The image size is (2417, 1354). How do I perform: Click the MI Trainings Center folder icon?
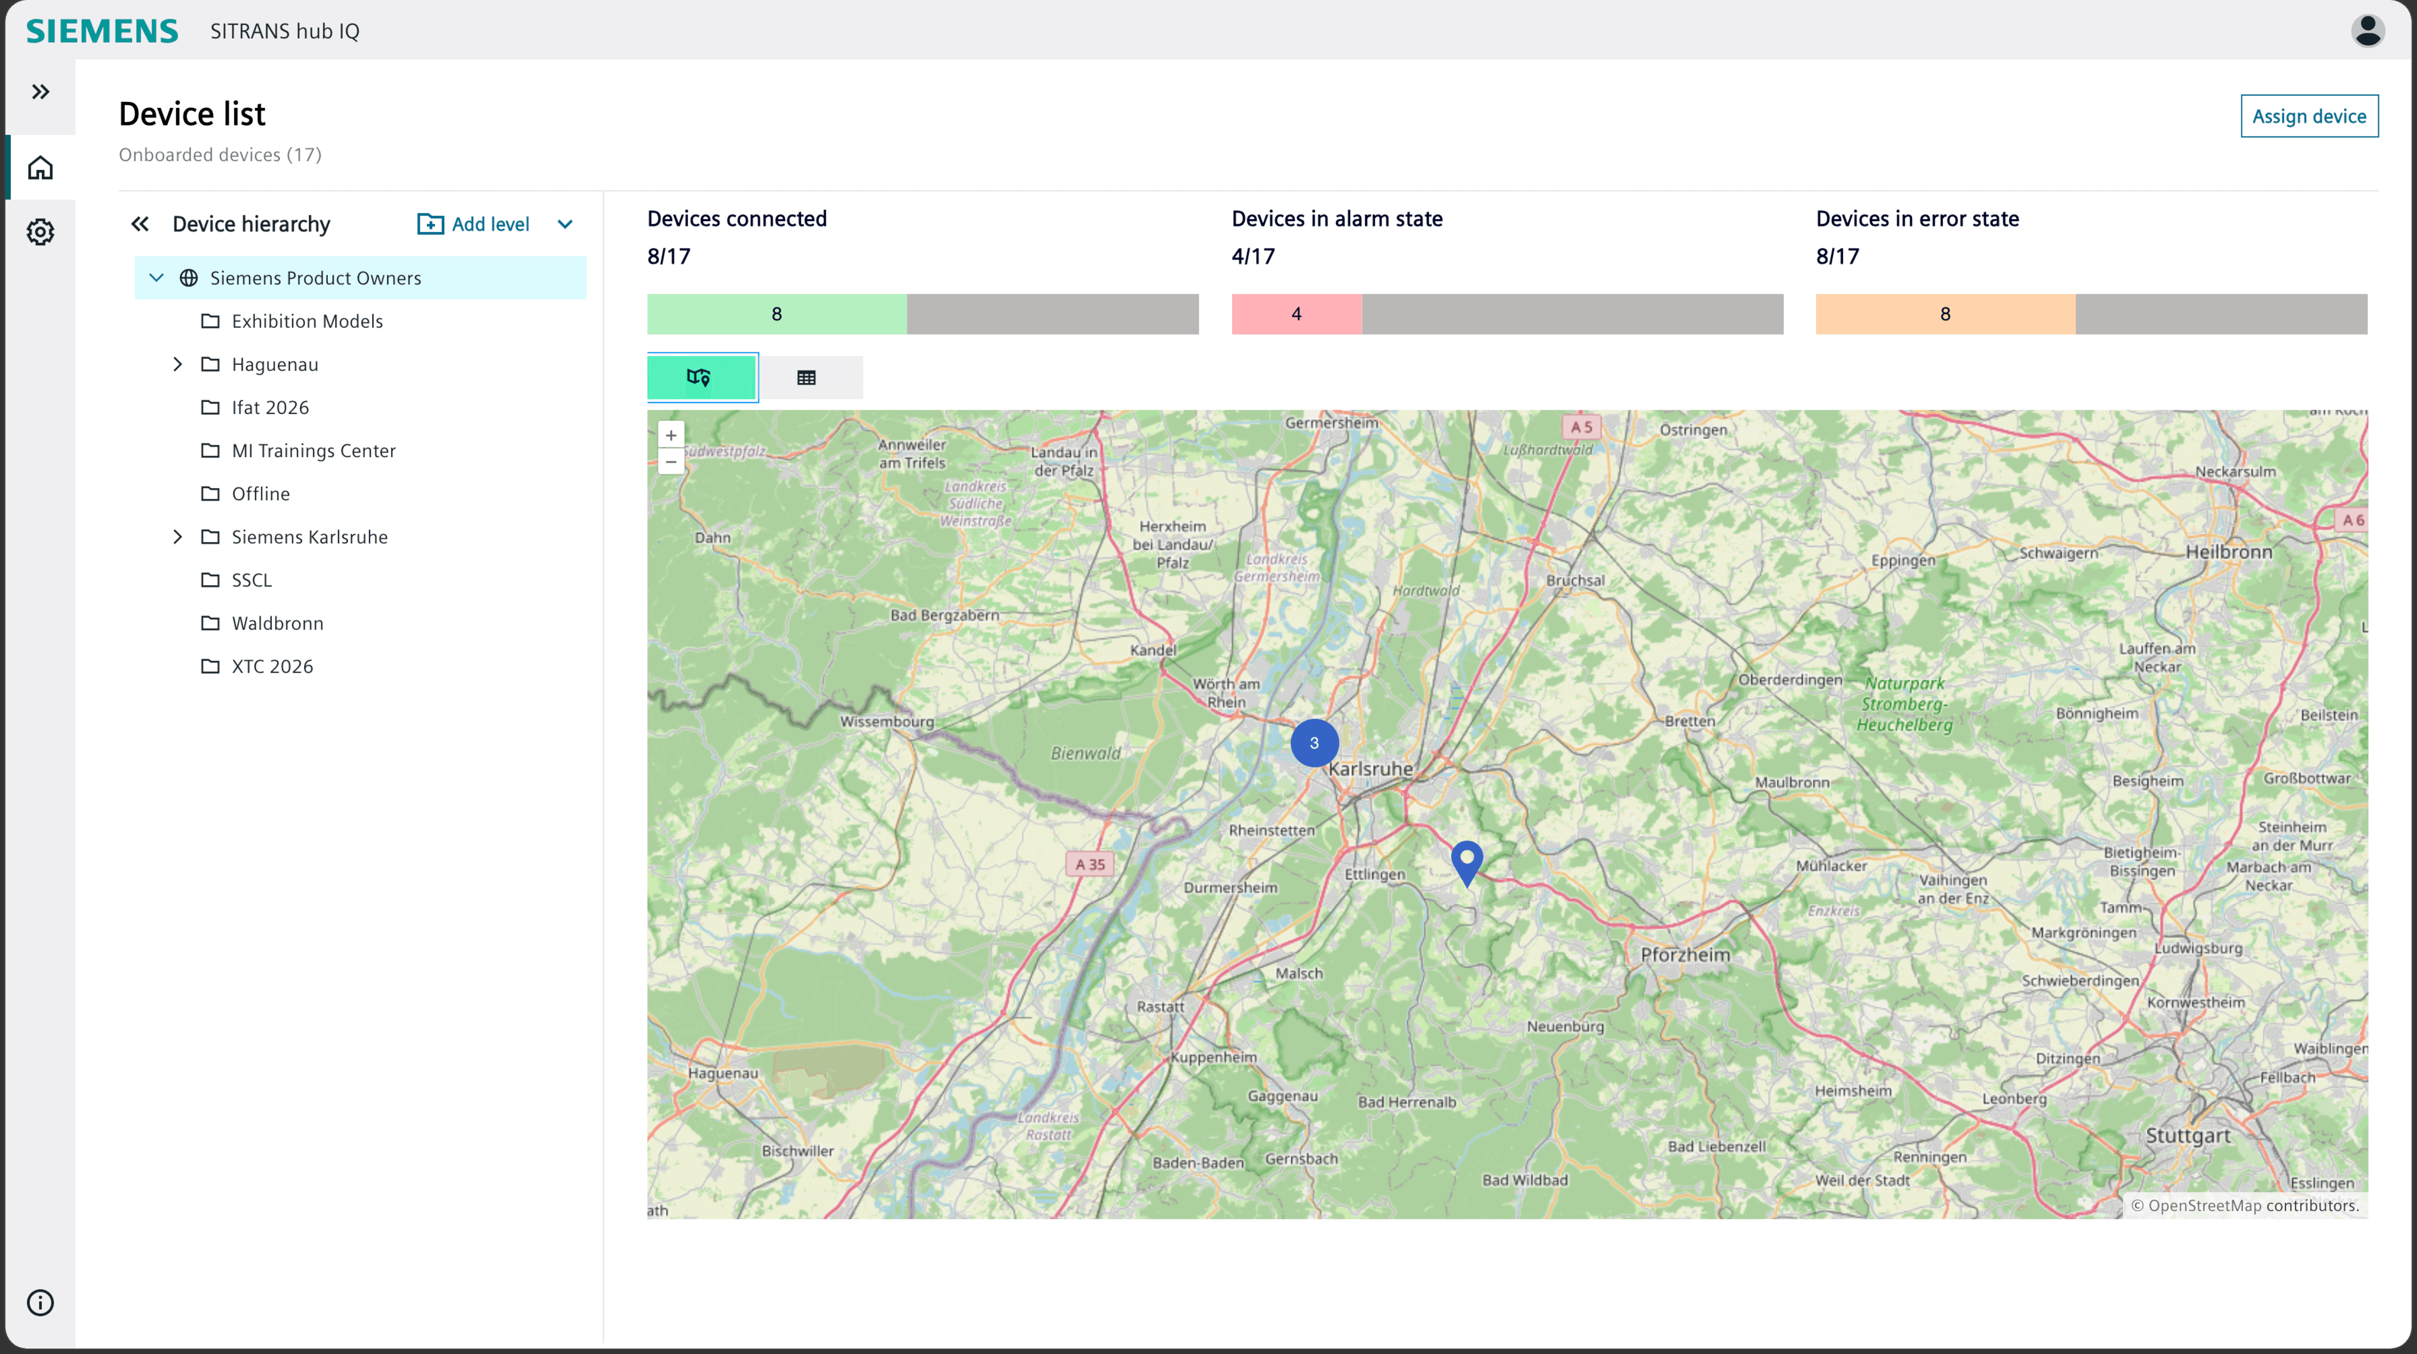tap(210, 450)
